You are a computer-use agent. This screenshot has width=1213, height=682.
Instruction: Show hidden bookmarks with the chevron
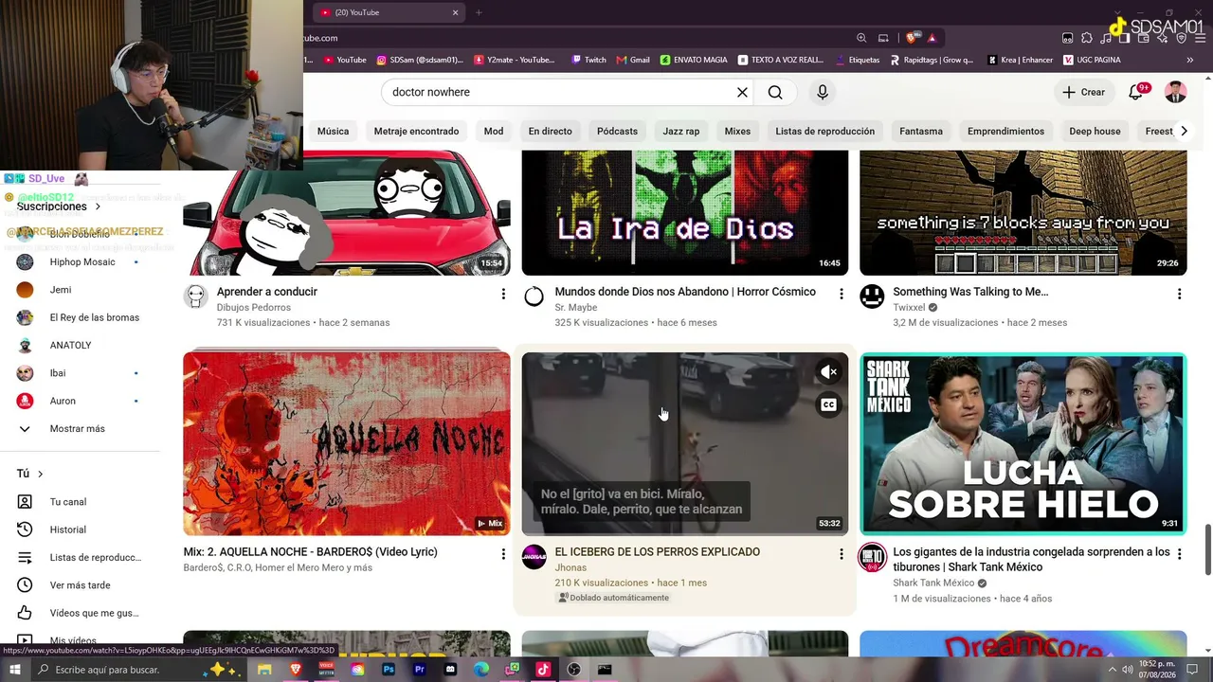click(1189, 60)
